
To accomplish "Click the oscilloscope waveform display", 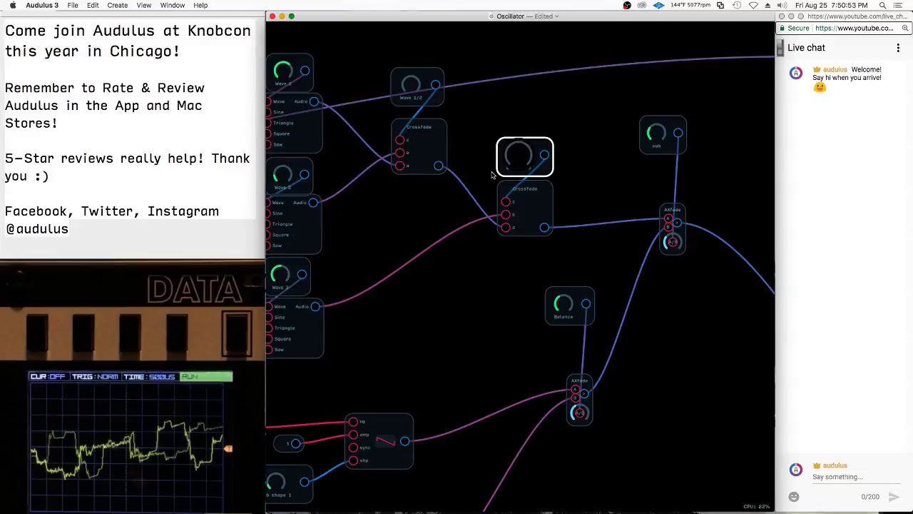I will [127, 446].
